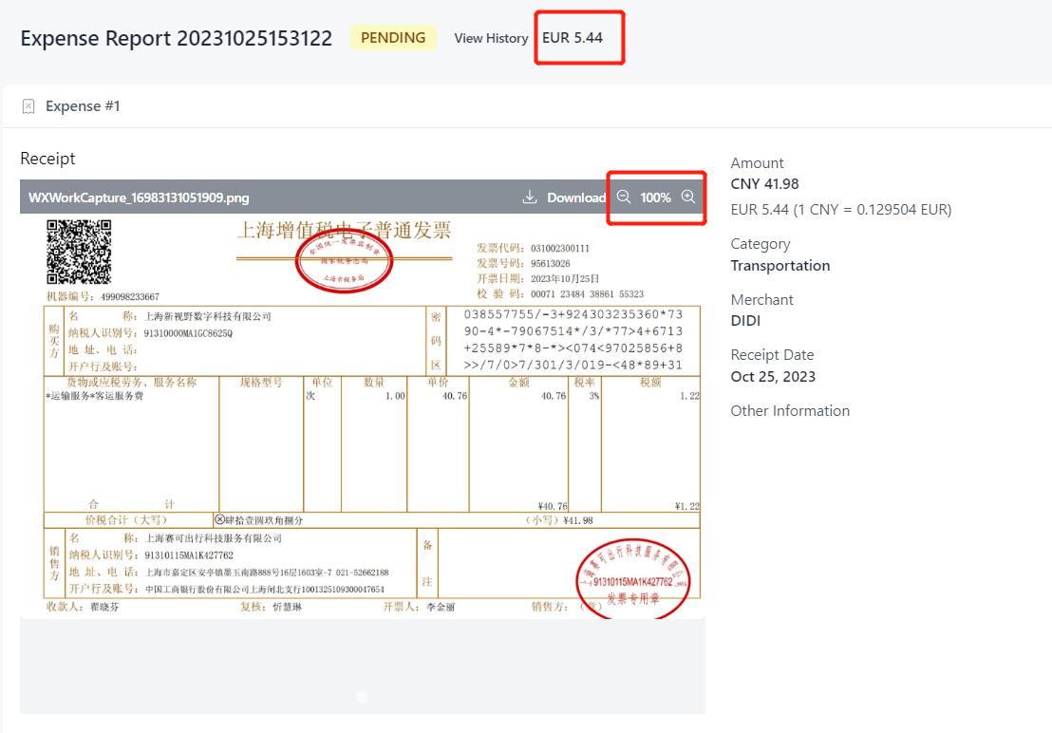This screenshot has width=1052, height=733.
Task: Click the EUR 5.44 total beside View History
Action: (573, 38)
